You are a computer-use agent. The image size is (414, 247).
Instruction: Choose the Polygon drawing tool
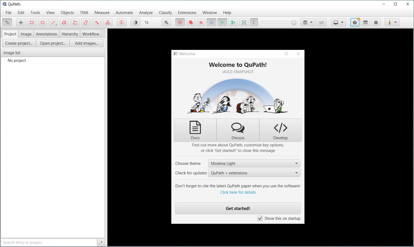[64, 22]
